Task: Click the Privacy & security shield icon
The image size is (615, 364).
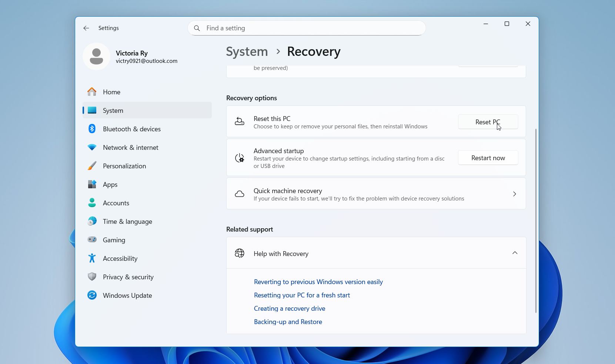Action: 92,277
